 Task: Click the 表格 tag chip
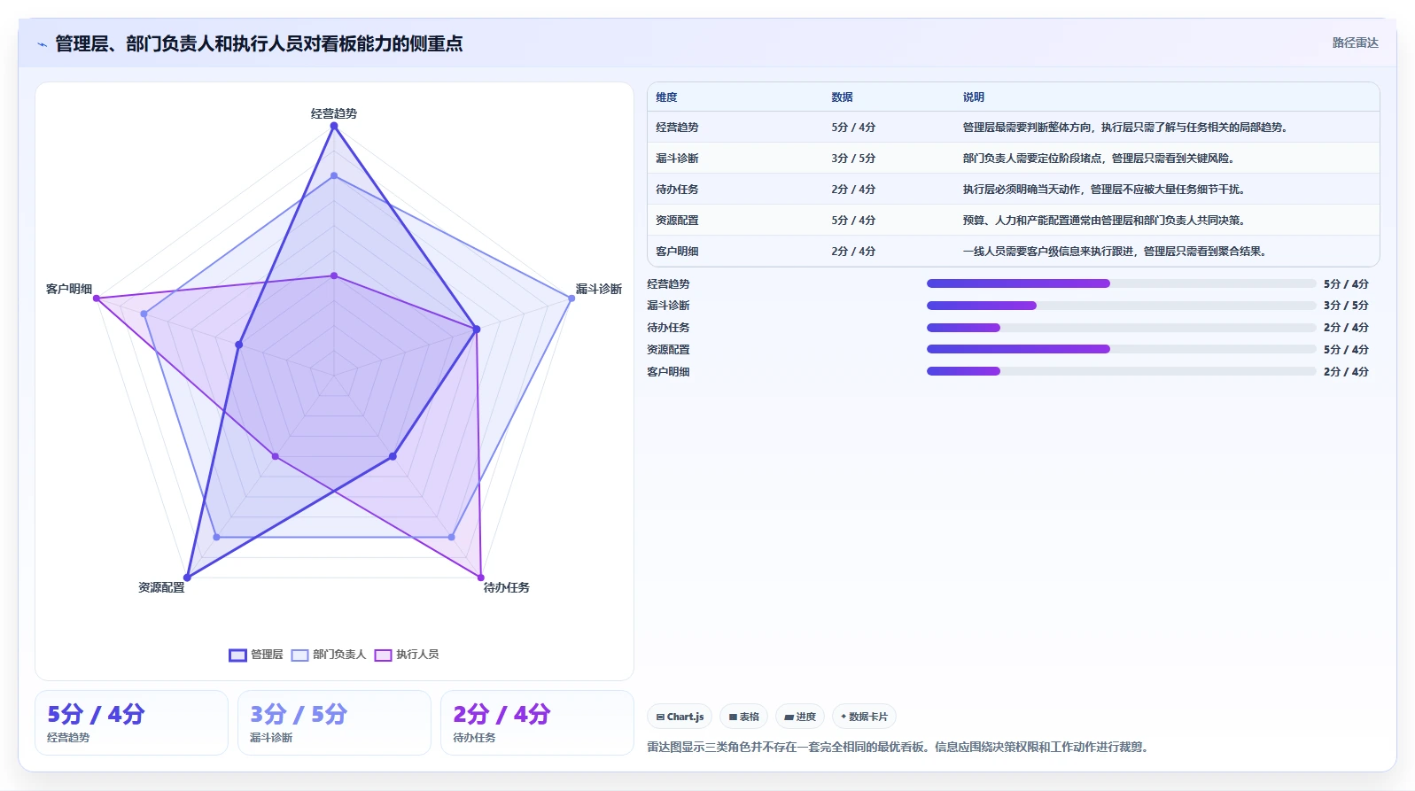744,717
